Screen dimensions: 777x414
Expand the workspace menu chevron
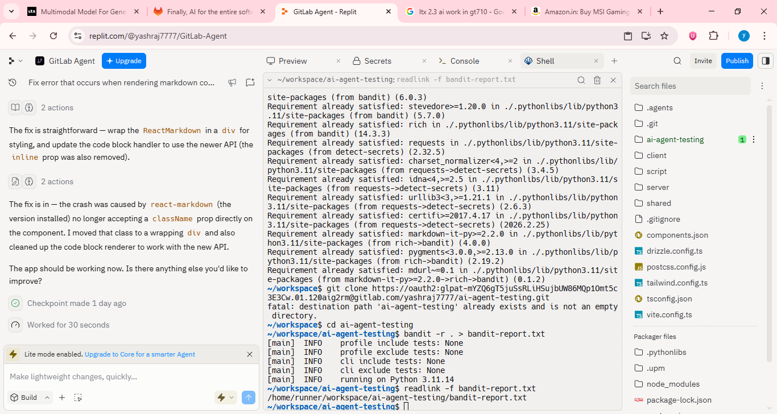(21, 61)
